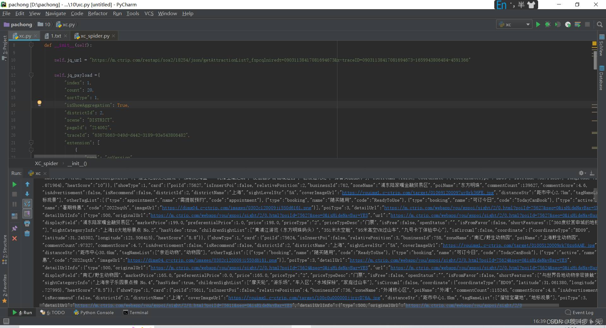Viewport: 606px width, 328px height.
Task: Close the xc tab in Run panel
Action: tap(45, 173)
